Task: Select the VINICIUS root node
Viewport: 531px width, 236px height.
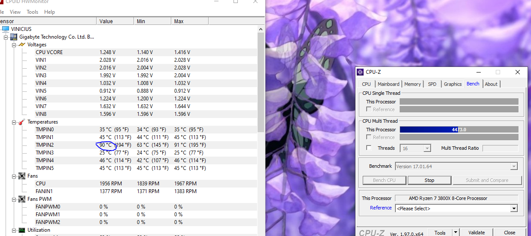Action: tap(21, 29)
